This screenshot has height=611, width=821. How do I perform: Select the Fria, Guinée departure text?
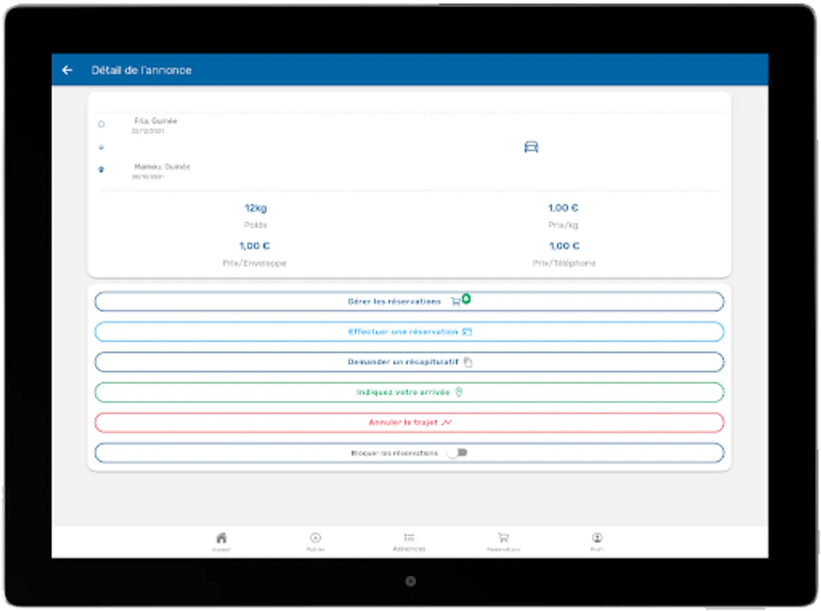[156, 121]
